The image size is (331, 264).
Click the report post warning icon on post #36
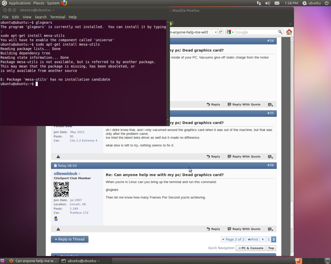click(58, 229)
